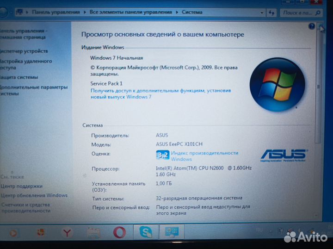Click the 3.2 performance score badge
333x249 pixels.
163,155
